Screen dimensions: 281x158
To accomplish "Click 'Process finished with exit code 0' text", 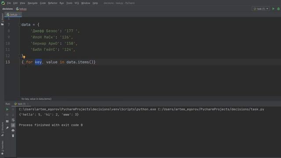I will click(51, 125).
